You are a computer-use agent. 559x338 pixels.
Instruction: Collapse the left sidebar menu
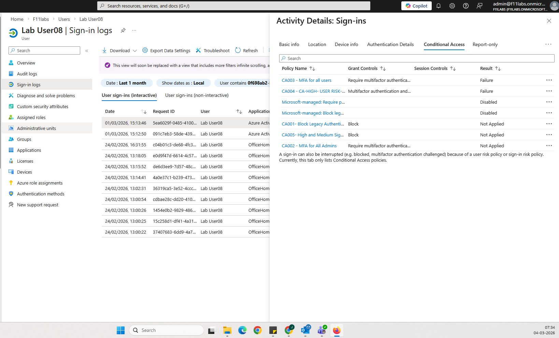tap(87, 51)
